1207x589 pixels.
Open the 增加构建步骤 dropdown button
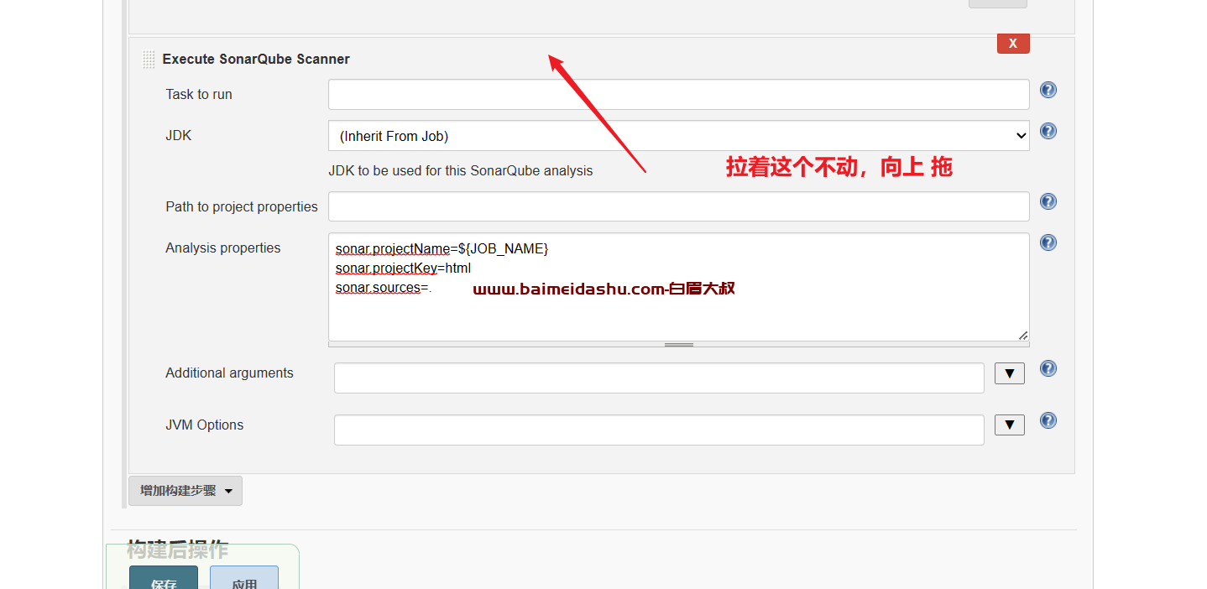185,491
